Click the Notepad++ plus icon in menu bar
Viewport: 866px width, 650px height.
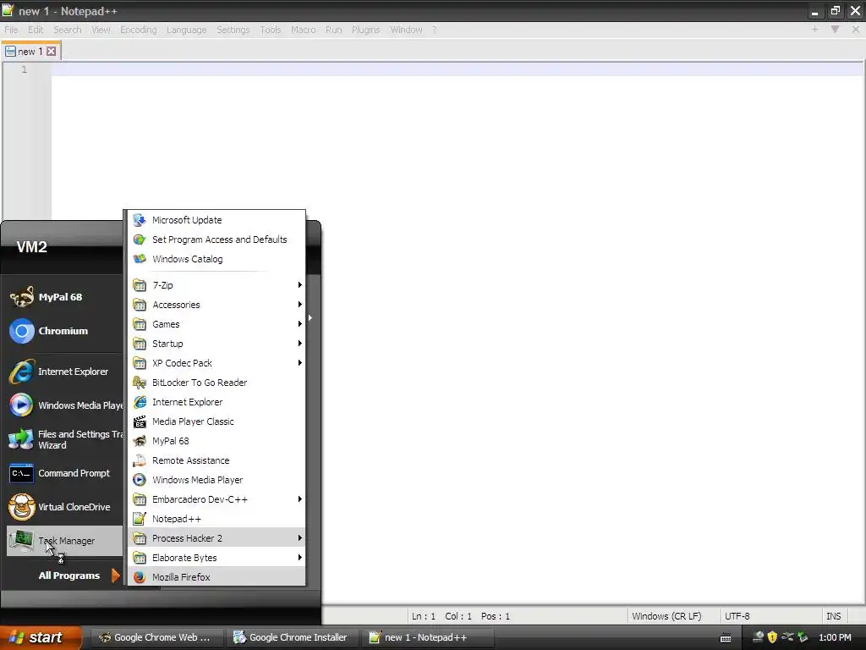click(x=814, y=30)
